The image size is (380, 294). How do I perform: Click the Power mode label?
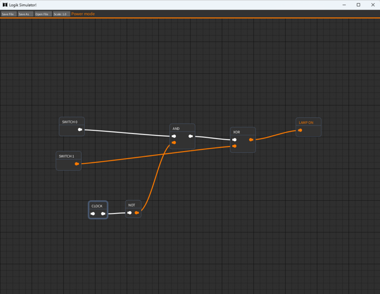coord(83,14)
